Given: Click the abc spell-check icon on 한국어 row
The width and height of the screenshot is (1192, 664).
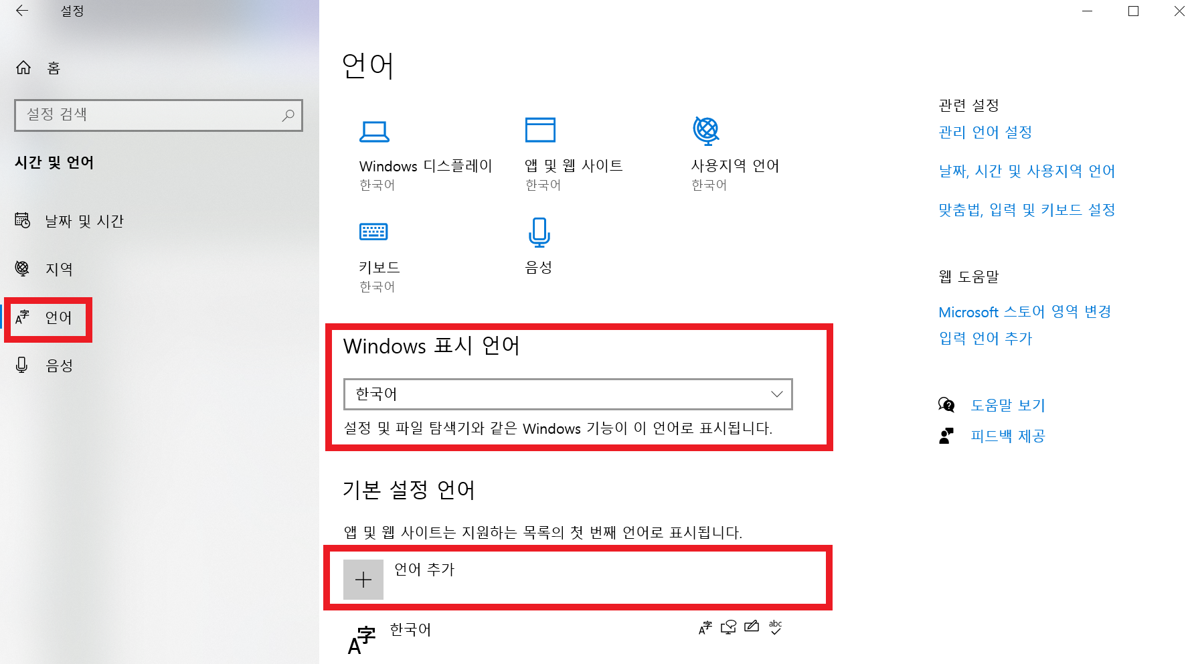Looking at the screenshot, I should [x=775, y=627].
